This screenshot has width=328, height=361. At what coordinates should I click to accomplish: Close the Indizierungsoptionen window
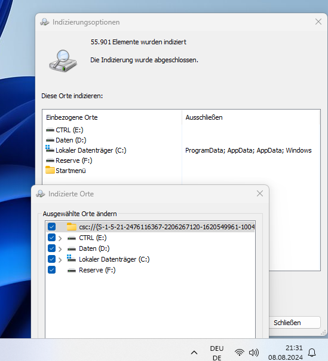click(318, 22)
